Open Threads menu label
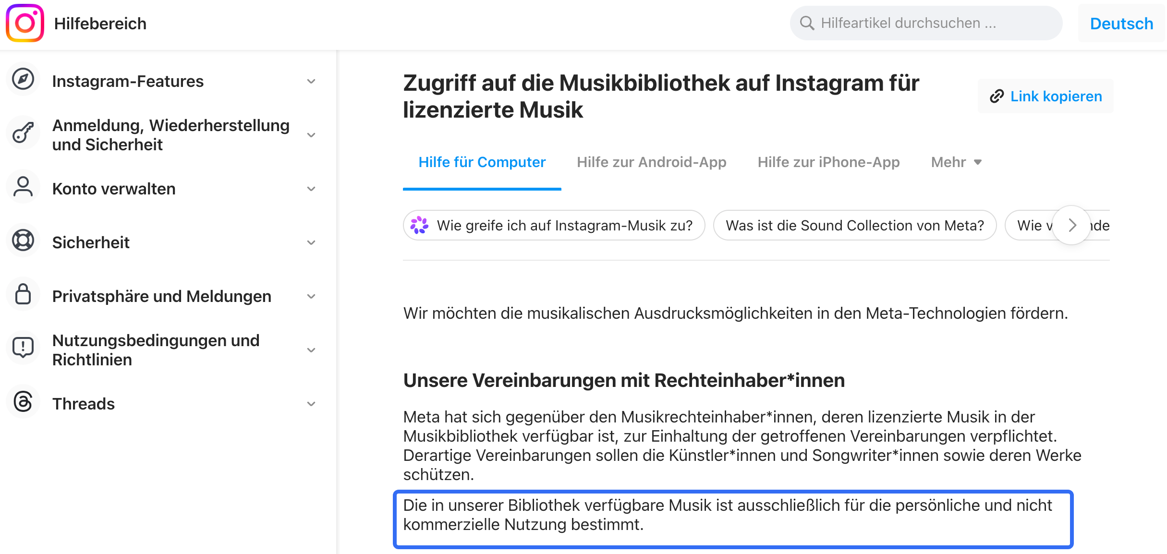The width and height of the screenshot is (1167, 554). (x=84, y=404)
